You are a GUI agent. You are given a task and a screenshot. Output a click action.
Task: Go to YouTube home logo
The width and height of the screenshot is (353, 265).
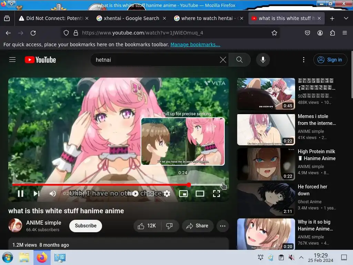point(40,60)
